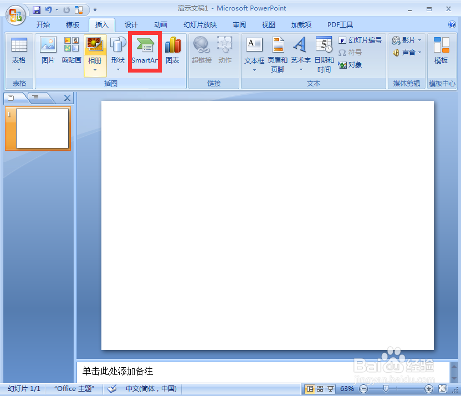The height and width of the screenshot is (396, 461).
Task: Customize the Quick Access Toolbar
Action: tap(95, 10)
